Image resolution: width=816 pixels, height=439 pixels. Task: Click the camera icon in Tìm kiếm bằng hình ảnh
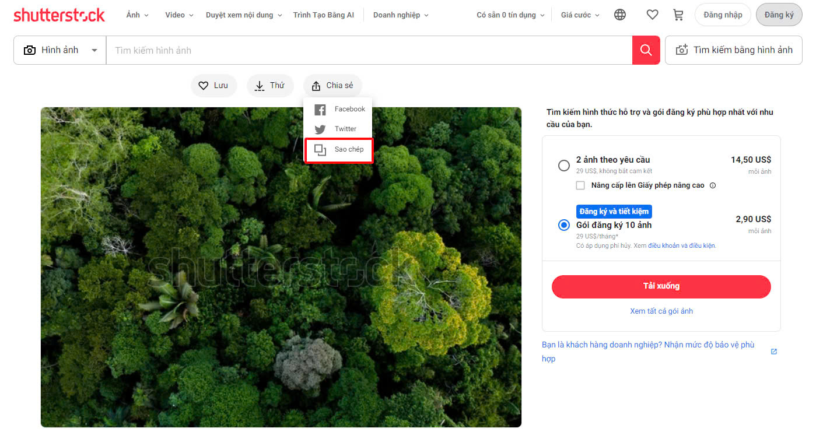682,50
